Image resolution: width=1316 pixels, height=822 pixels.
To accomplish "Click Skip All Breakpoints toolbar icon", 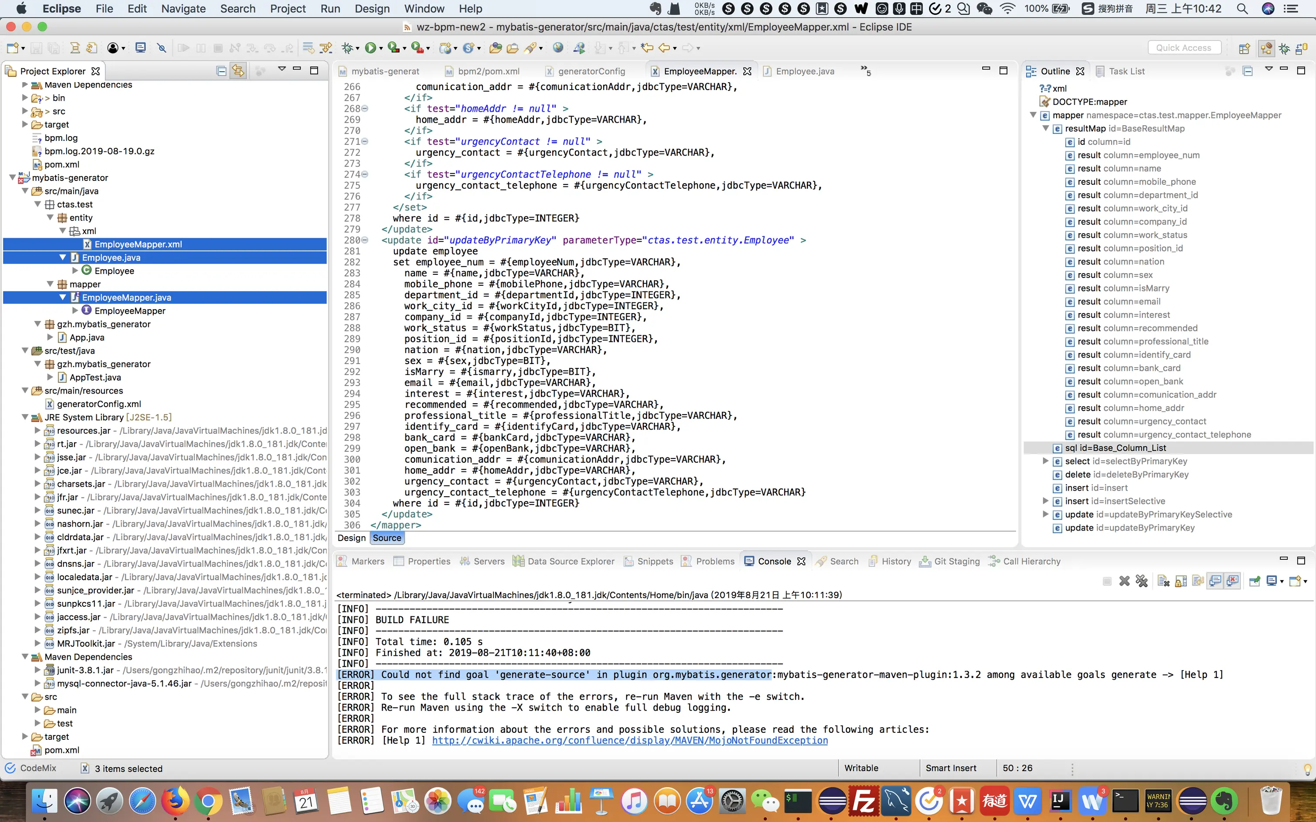I will 161,48.
